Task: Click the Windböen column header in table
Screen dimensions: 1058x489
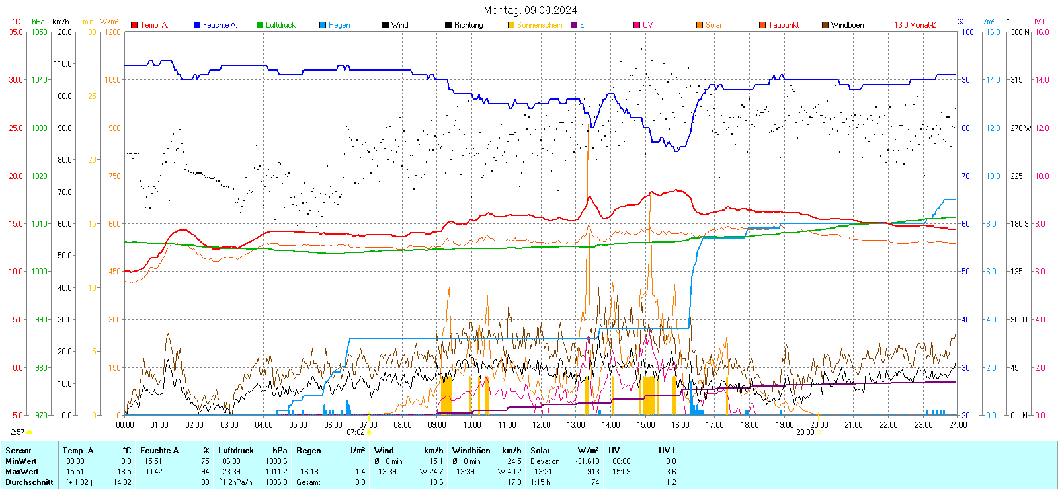Action: [471, 451]
